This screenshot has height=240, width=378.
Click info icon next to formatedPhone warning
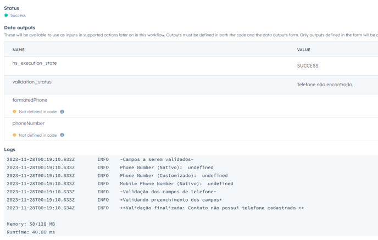tap(62, 111)
